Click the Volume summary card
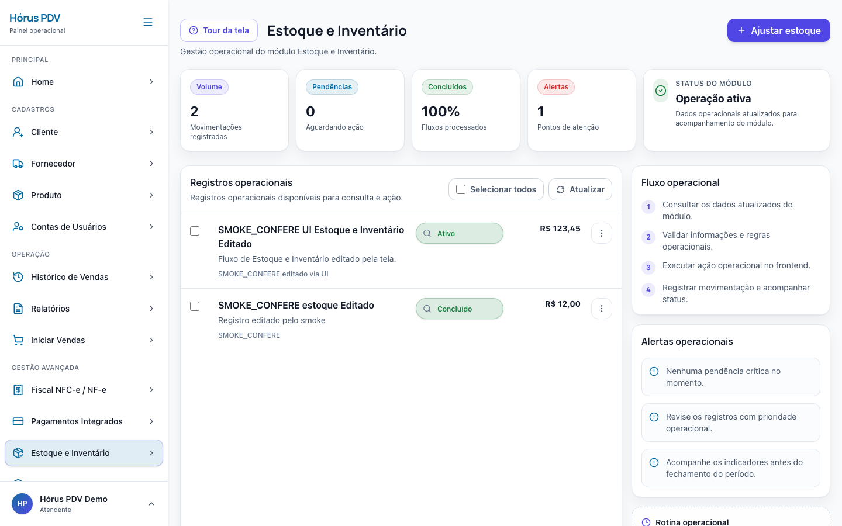This screenshot has width=842, height=526. click(x=234, y=110)
